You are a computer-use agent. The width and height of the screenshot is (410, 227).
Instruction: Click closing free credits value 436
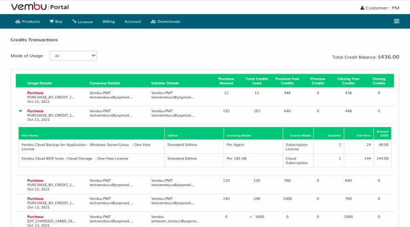348,93
